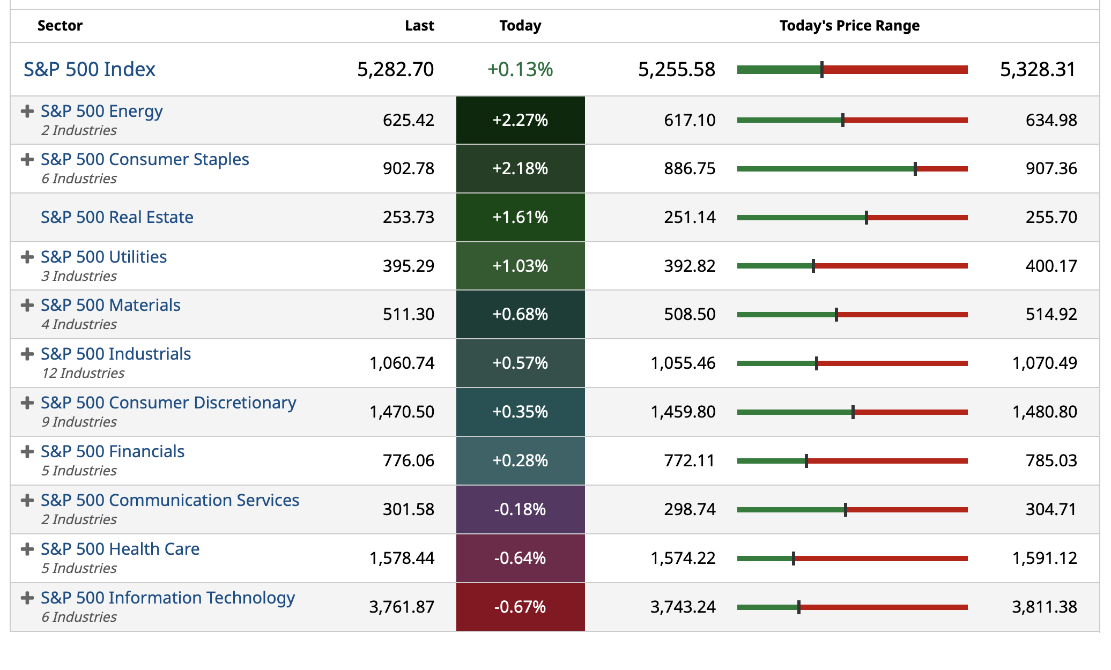Image resolution: width=1111 pixels, height=670 pixels.
Task: Open S&P 500 Information Technology sector page
Action: point(168,598)
